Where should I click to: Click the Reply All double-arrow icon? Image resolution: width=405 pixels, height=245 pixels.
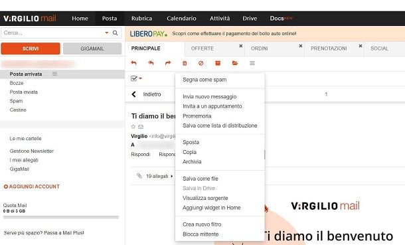click(x=151, y=63)
